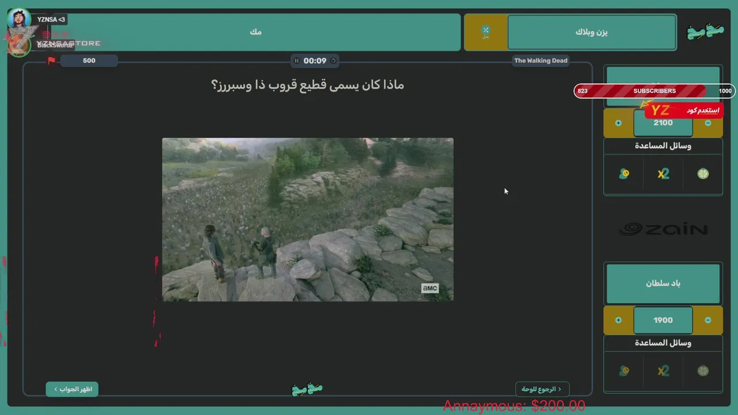The height and width of the screenshot is (415, 738).
Task: Click وسائل المساعدة label under the 1900 score
Action: click(663, 343)
